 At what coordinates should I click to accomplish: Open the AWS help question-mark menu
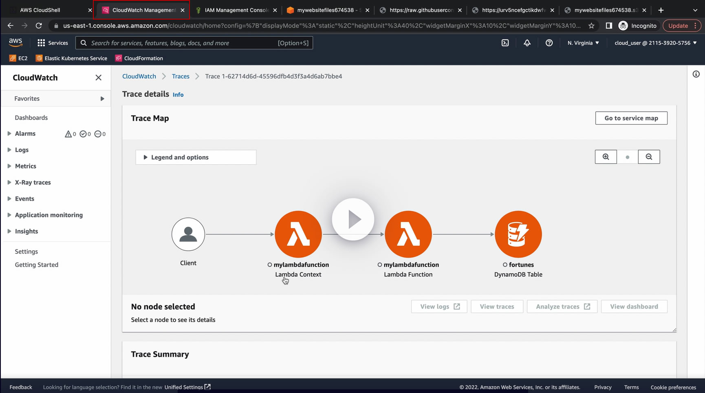pyautogui.click(x=549, y=43)
